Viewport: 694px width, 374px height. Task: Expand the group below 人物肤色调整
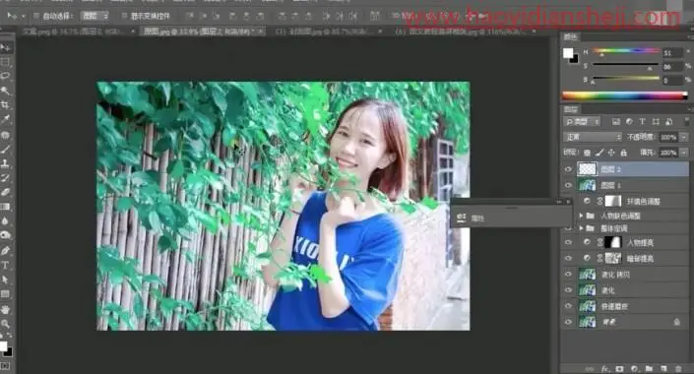click(581, 228)
